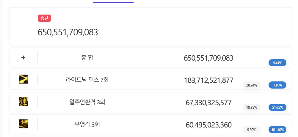Click the Lightning Dance skill icon
This screenshot has width=298, height=137.
23,79
